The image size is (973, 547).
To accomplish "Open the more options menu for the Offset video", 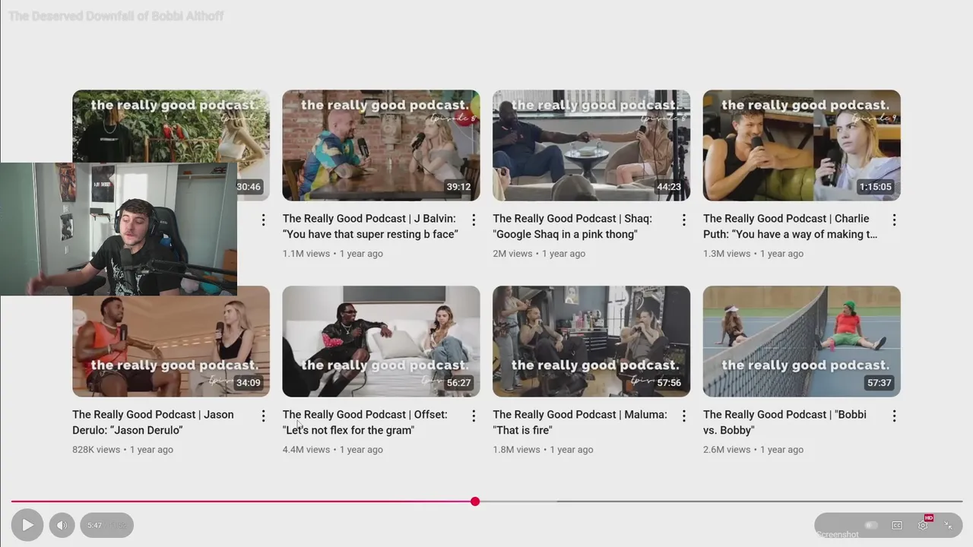I will pyautogui.click(x=474, y=416).
